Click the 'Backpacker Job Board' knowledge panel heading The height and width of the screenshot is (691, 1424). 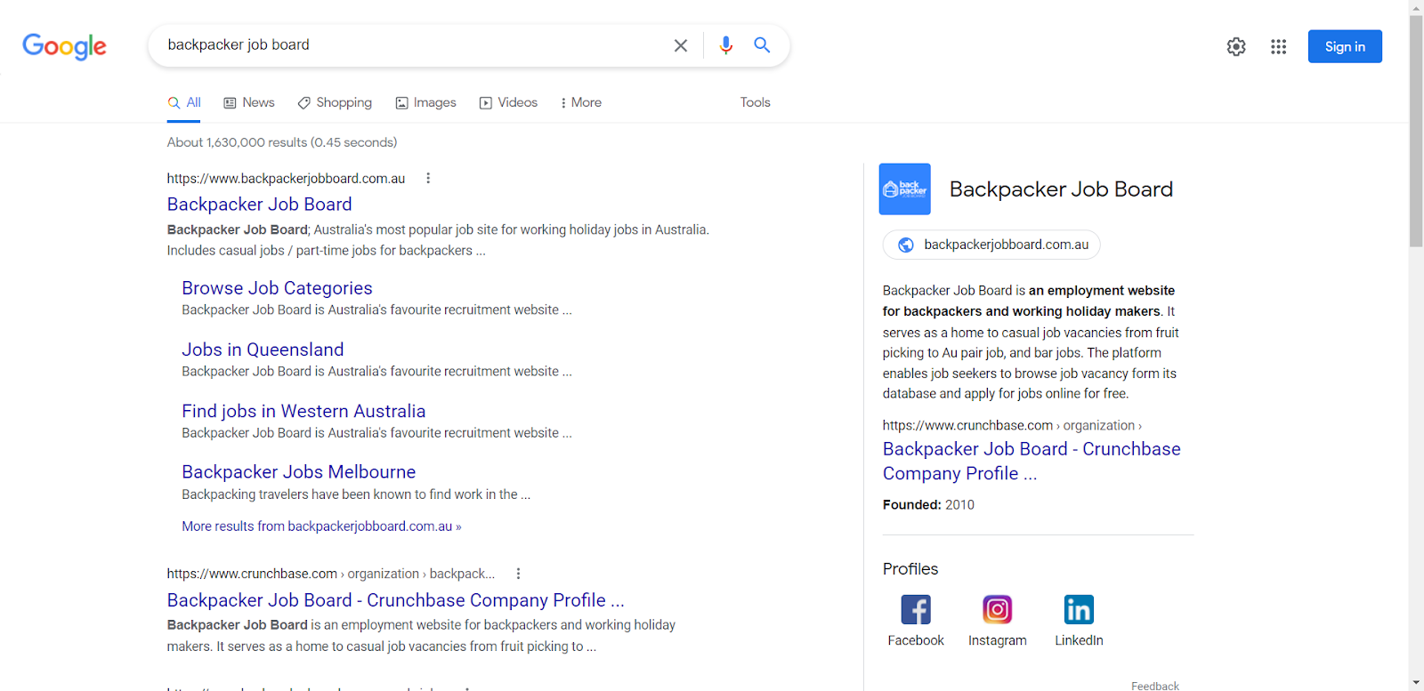click(1061, 189)
